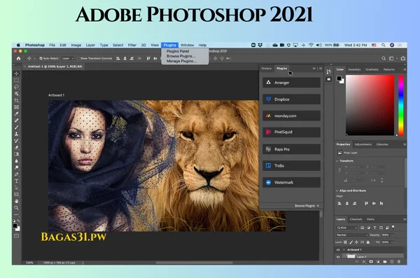The height and width of the screenshot is (278, 420).
Task: Select the Horizontal Type tool
Action: (17, 181)
